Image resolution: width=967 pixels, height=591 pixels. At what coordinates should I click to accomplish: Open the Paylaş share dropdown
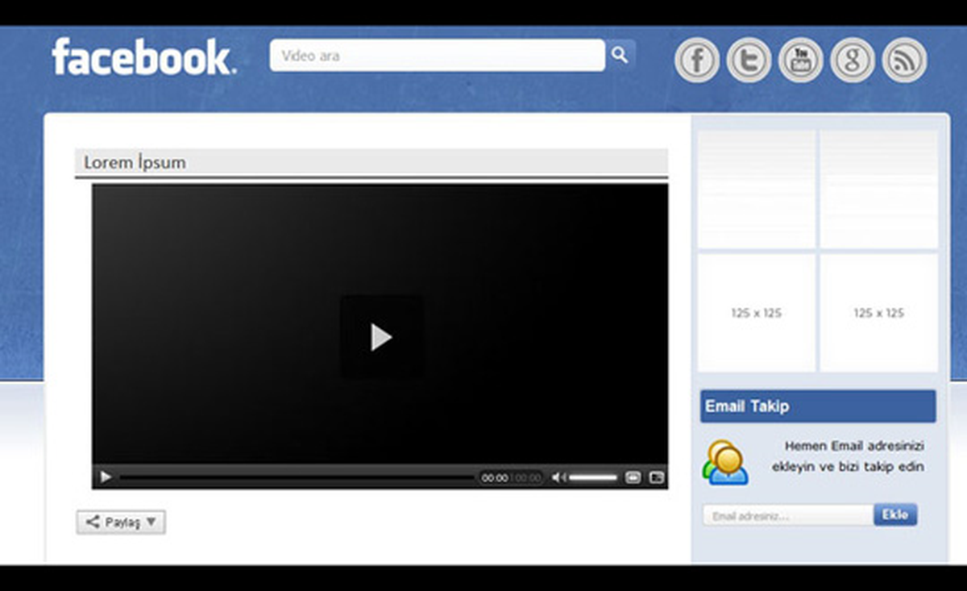[121, 522]
